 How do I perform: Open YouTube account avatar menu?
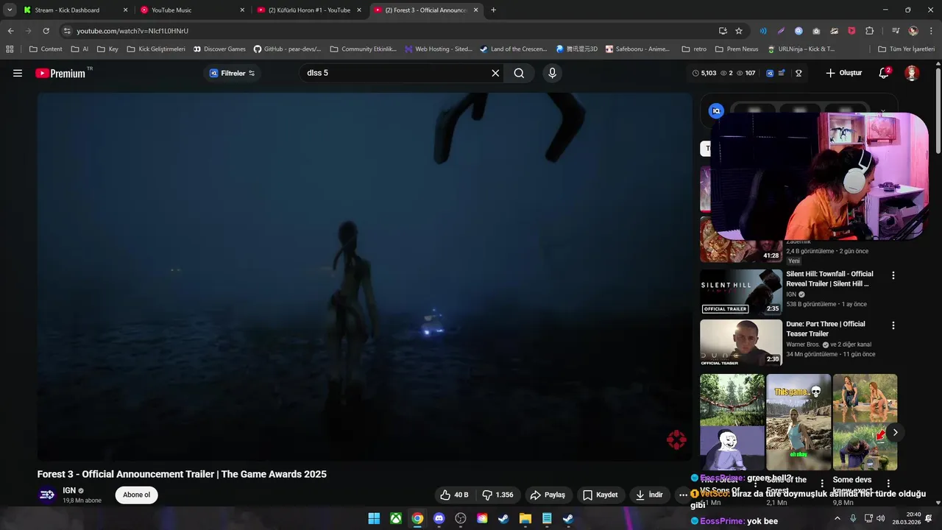pos(912,73)
